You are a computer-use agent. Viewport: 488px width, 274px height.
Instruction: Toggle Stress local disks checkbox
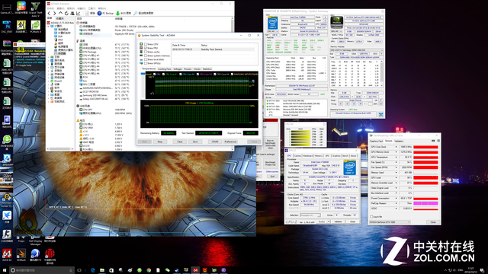tap(146, 59)
